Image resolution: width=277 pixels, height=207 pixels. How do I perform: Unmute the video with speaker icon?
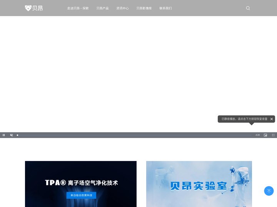click(12, 135)
